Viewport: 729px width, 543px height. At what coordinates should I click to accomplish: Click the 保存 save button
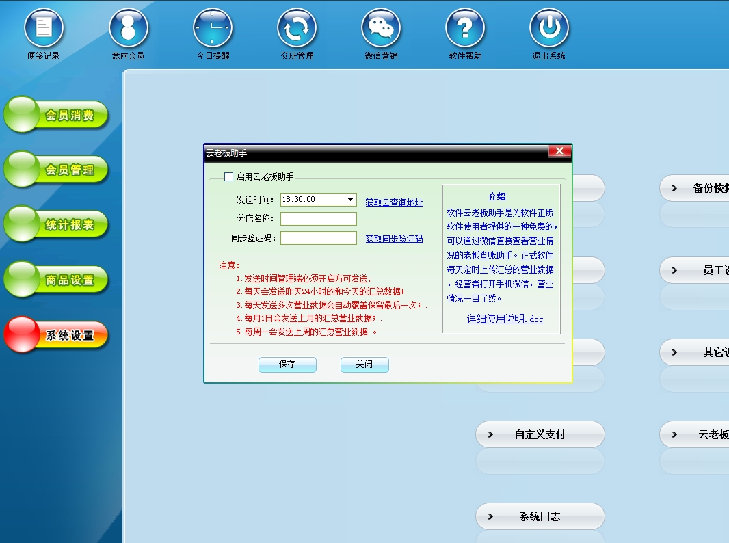(x=287, y=365)
